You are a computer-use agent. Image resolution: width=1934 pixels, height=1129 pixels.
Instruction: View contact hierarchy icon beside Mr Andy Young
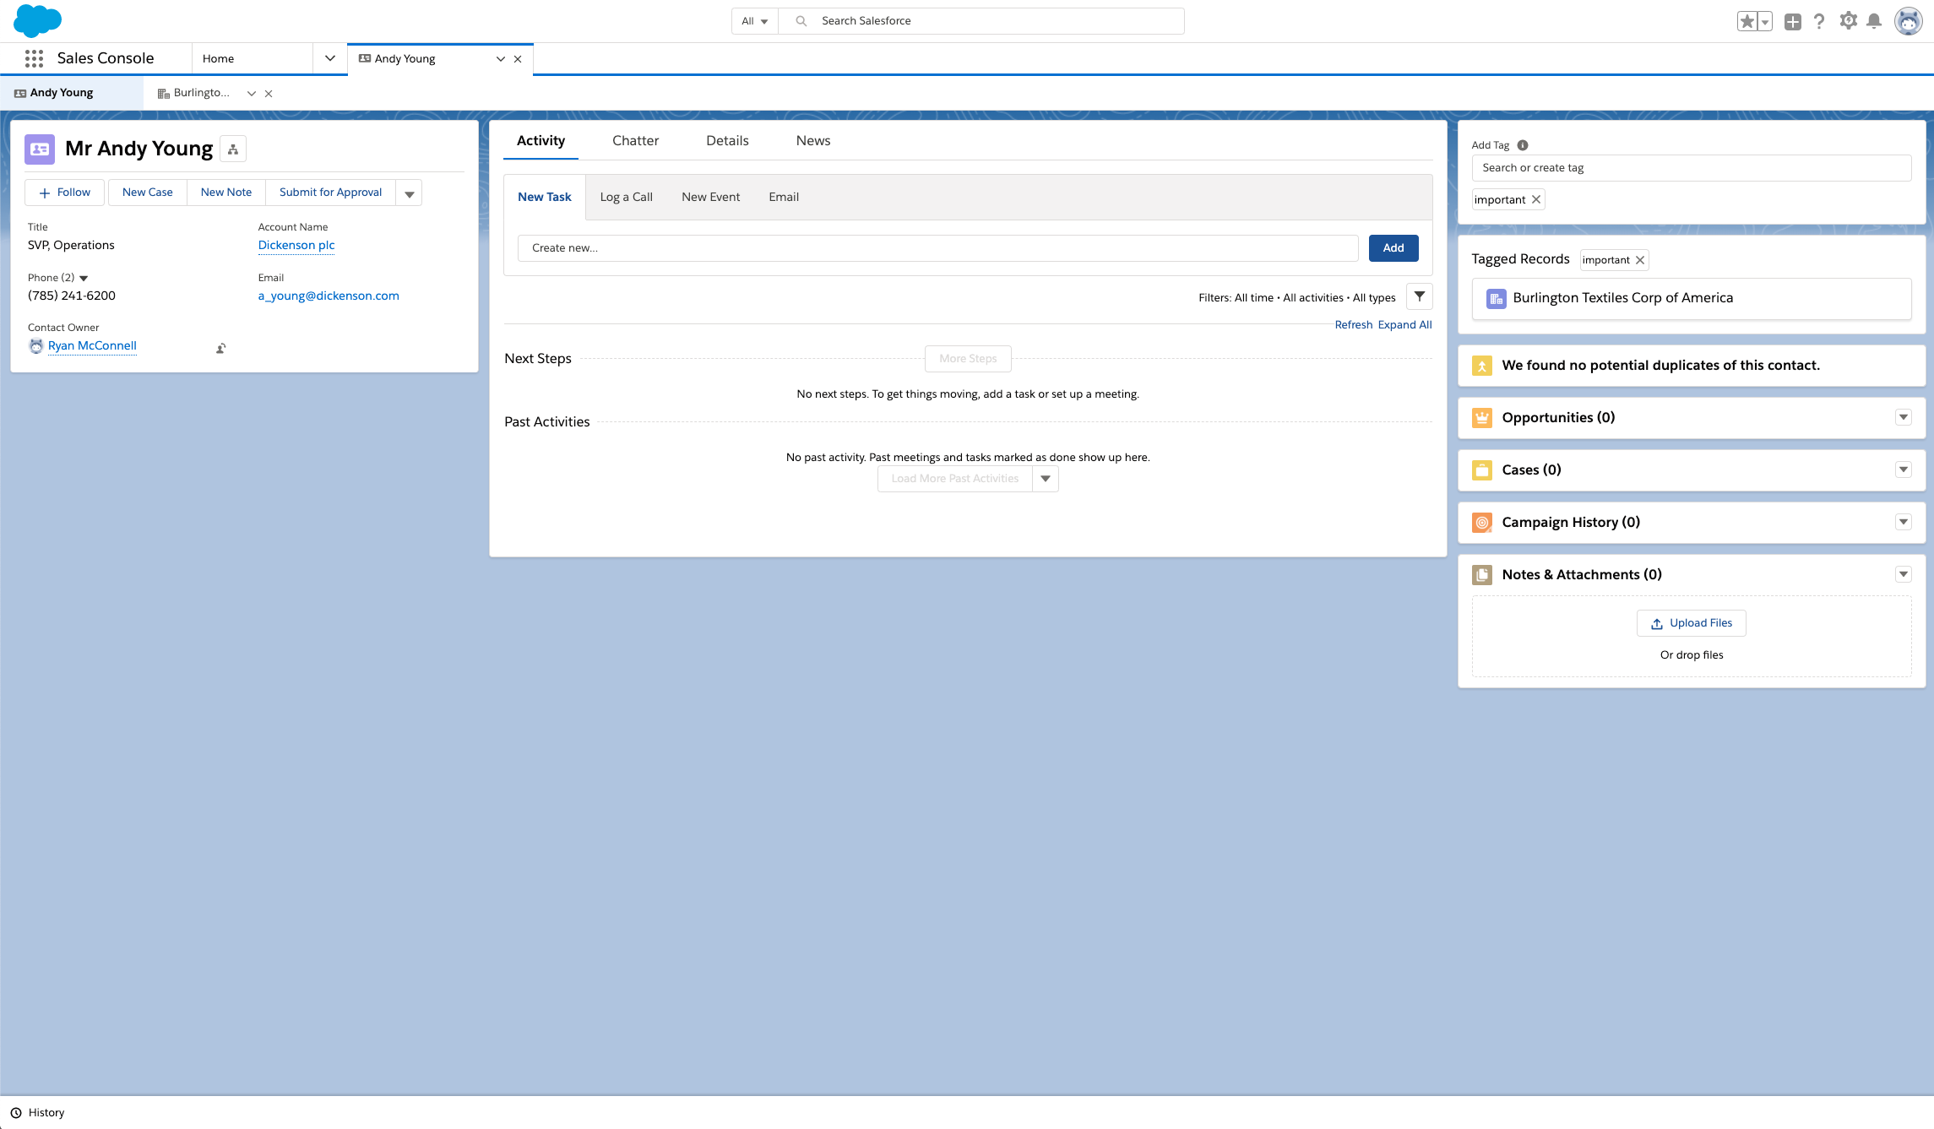click(x=233, y=149)
